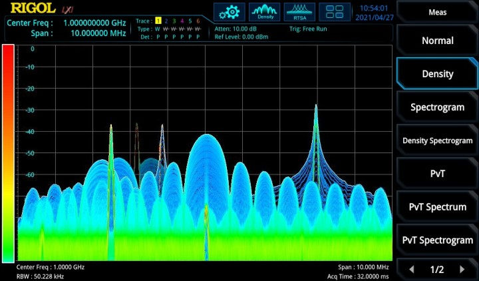Select the RTSA mode icon
479x281 pixels.
pos(299,12)
